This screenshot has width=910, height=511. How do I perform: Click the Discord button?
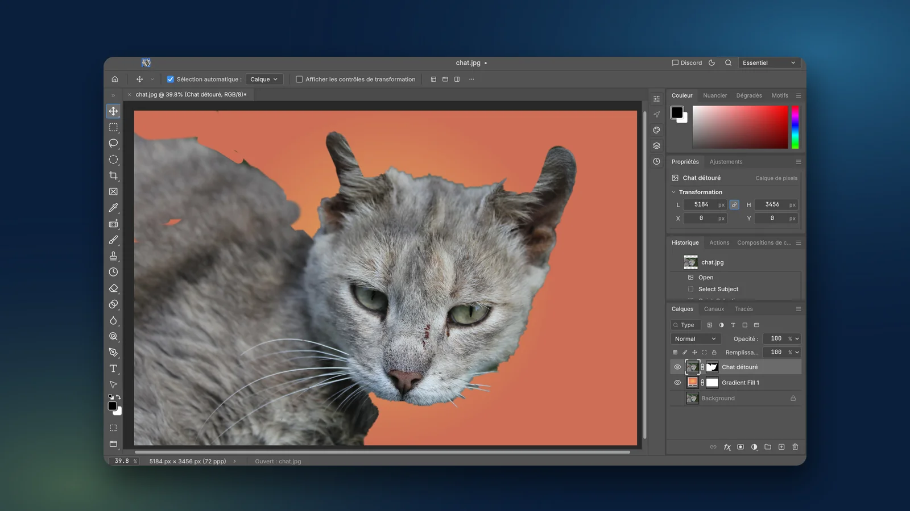point(687,63)
